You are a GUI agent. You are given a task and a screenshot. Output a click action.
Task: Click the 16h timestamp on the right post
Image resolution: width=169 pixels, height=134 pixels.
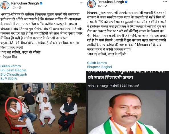click(x=100, y=6)
